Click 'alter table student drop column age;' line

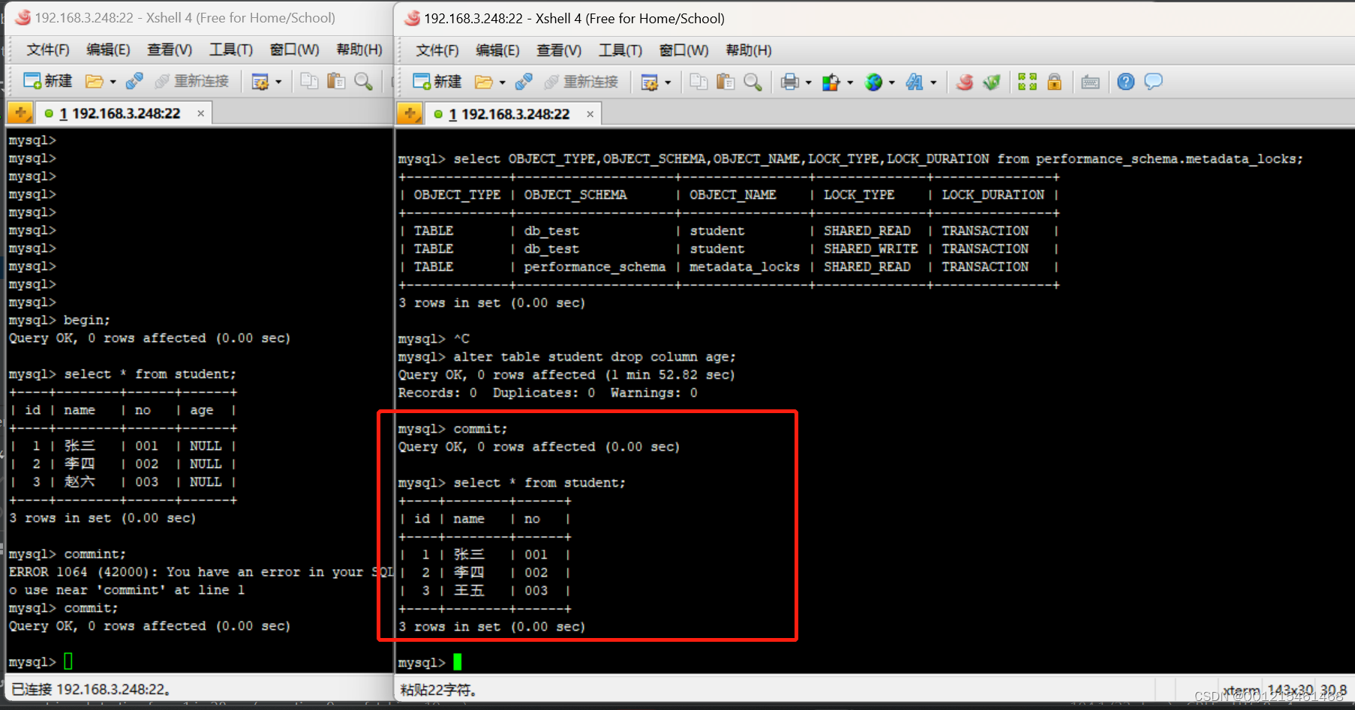[x=594, y=357]
